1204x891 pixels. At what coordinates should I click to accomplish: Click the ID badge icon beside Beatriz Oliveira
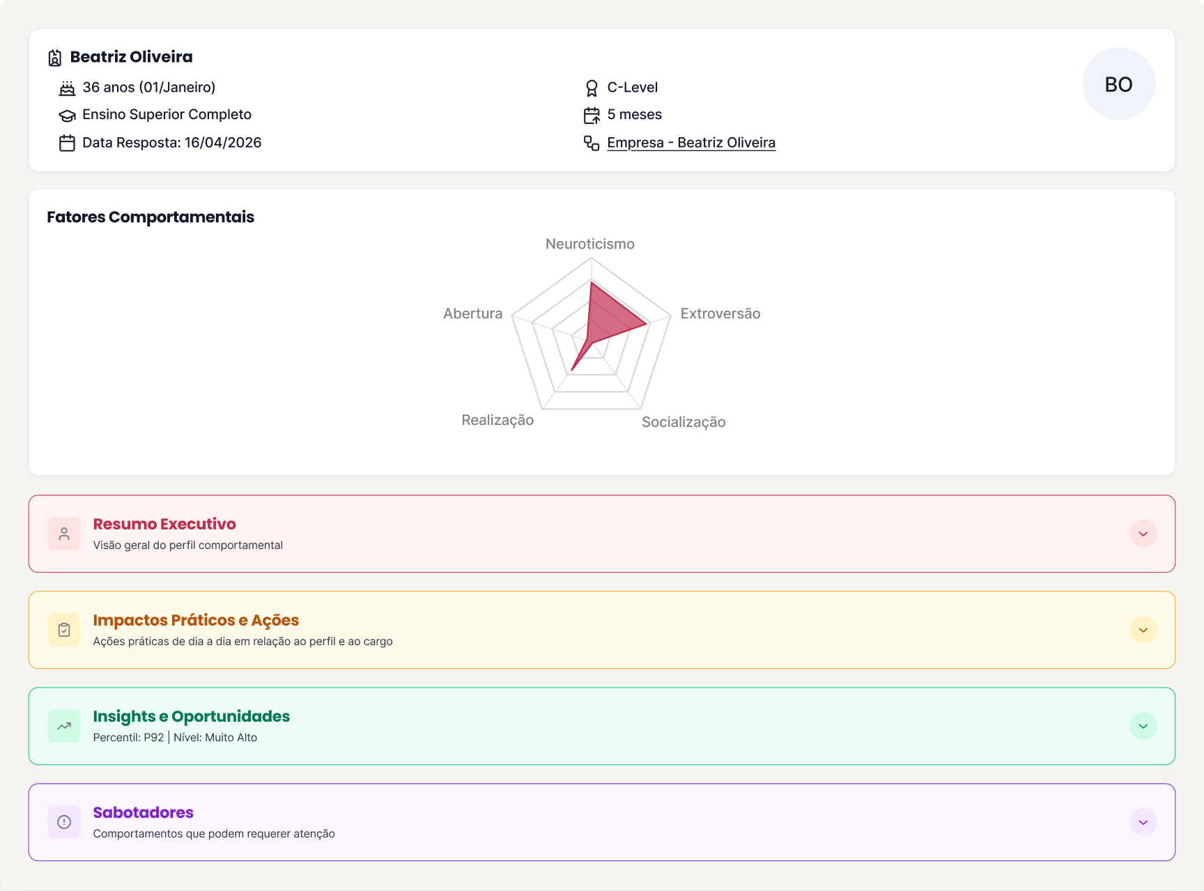55,58
